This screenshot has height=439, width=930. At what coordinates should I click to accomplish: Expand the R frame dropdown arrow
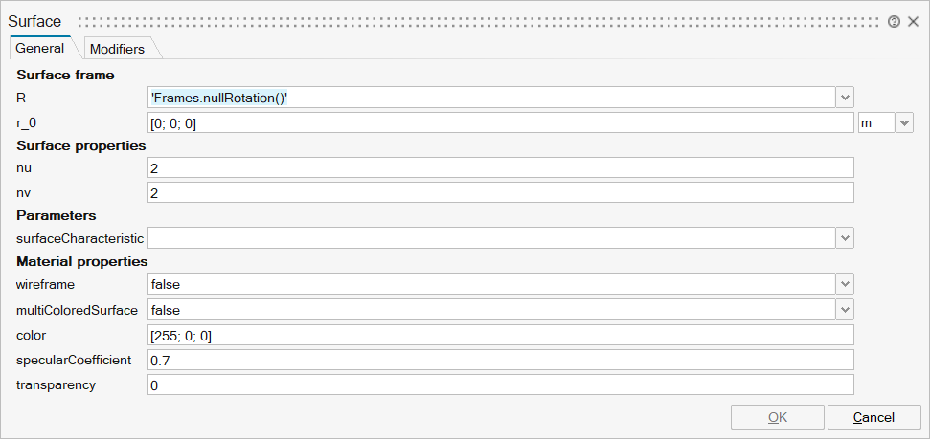(x=845, y=97)
